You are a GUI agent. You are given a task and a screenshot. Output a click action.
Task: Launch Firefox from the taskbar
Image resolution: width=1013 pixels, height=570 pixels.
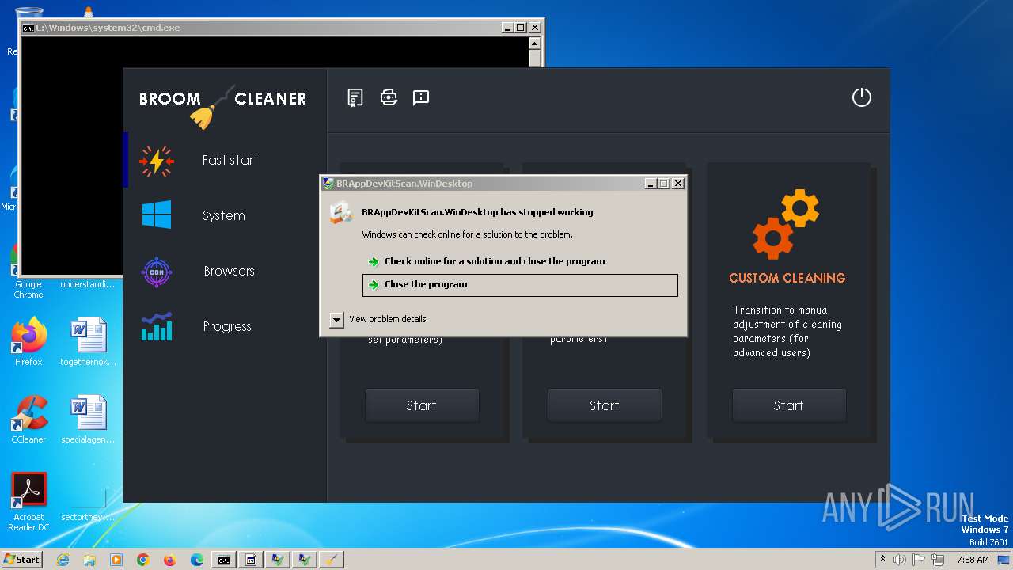tap(170, 560)
